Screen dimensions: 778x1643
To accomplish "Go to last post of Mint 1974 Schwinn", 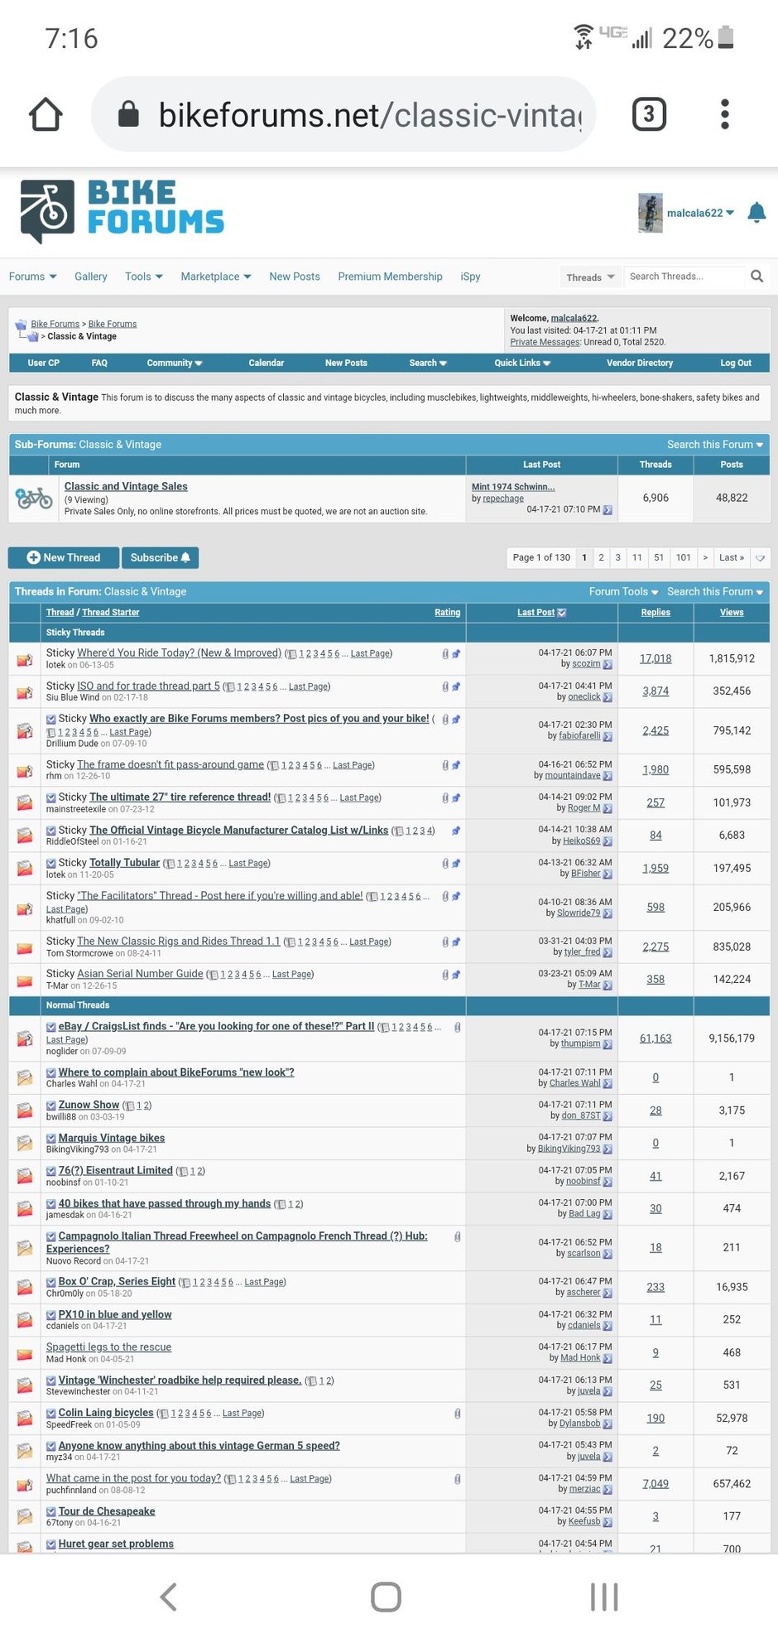I will [x=608, y=510].
